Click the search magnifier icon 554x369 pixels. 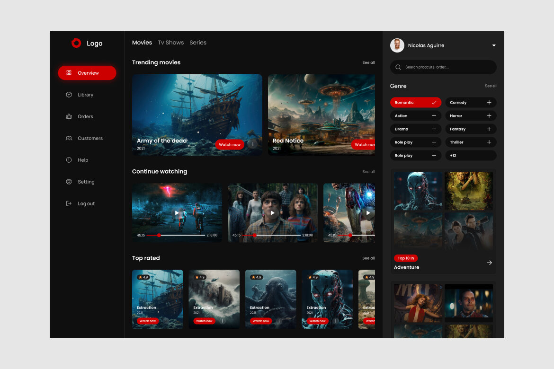tap(398, 67)
